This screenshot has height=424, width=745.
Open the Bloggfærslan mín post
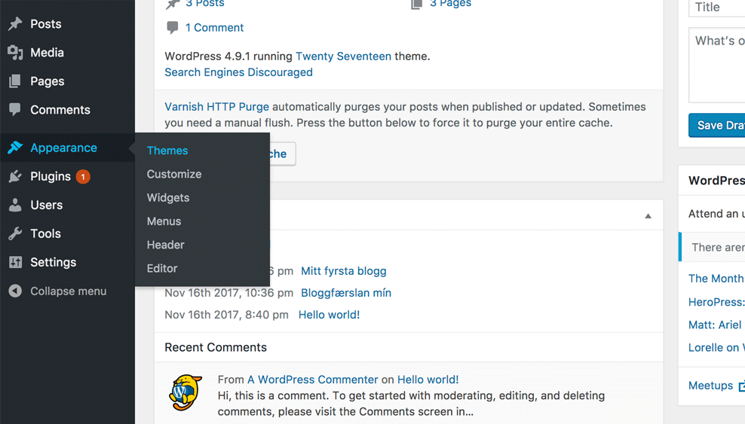(346, 293)
